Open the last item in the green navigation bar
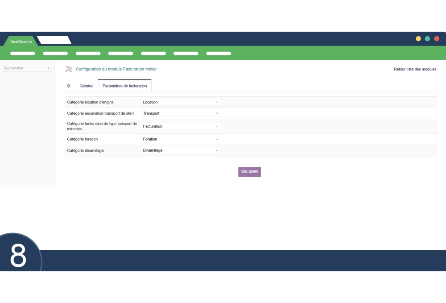446x303 pixels. (219, 53)
